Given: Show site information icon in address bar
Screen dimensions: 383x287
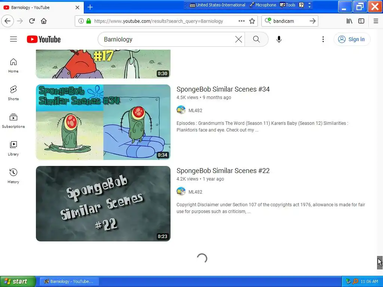Looking at the screenshot, I should click(81, 21).
